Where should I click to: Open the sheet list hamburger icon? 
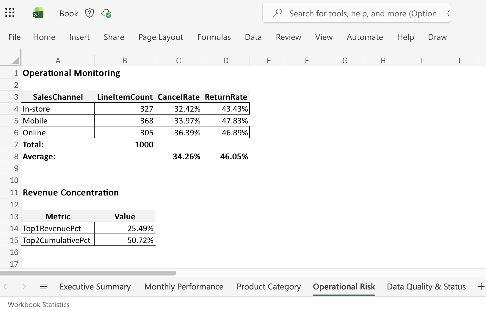[43, 286]
